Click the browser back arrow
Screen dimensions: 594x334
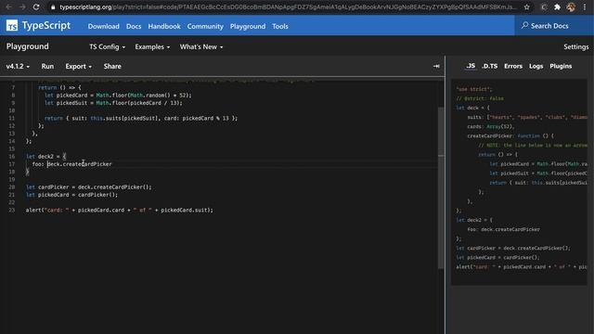coord(8,6)
